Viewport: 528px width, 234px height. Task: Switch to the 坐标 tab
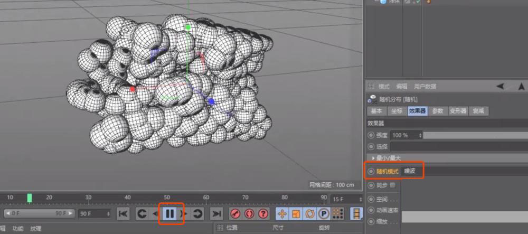pos(397,111)
